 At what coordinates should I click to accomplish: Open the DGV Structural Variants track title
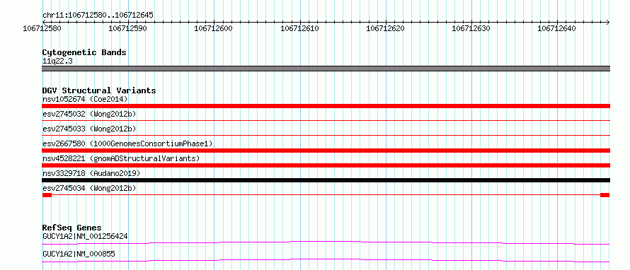point(99,90)
